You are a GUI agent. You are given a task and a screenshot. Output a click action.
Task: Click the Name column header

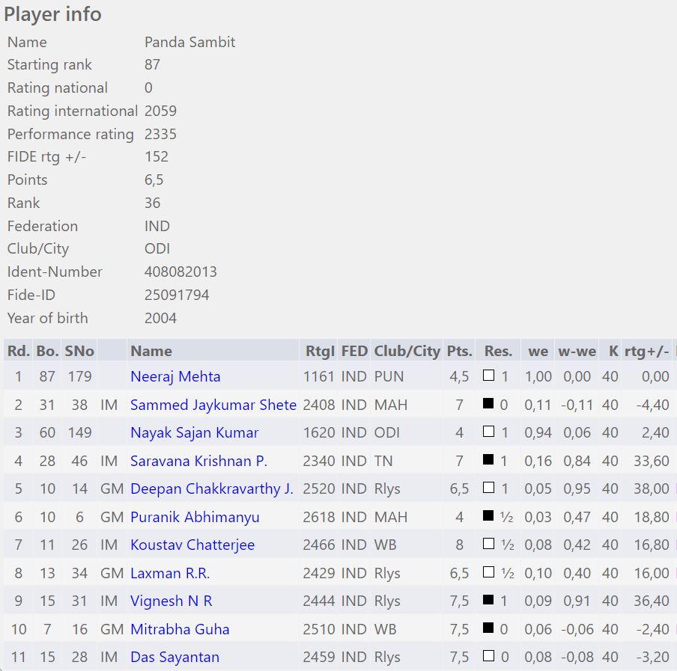[151, 351]
